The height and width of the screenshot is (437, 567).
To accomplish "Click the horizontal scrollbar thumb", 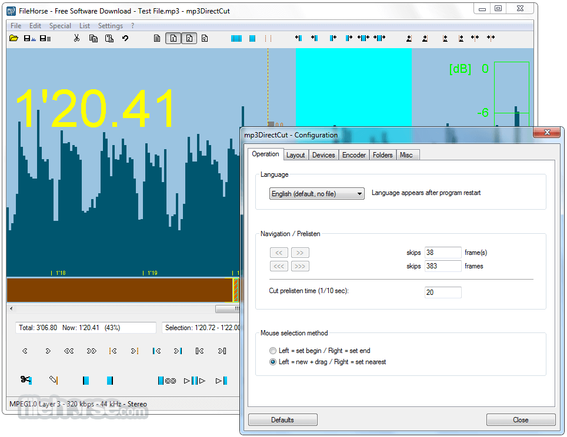I will click(228, 309).
